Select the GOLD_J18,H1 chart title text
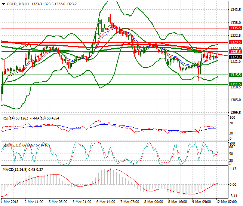 [x=18, y=4]
